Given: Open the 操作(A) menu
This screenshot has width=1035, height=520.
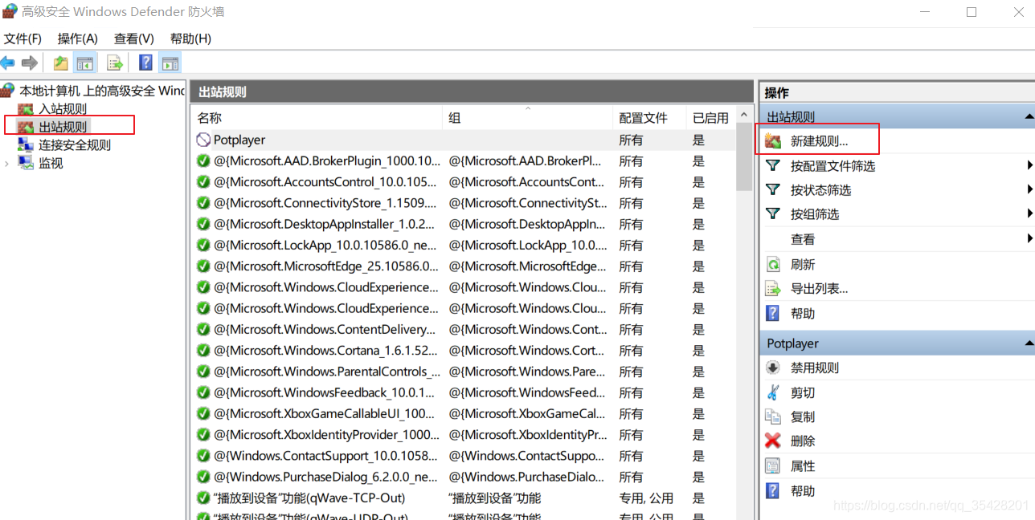Looking at the screenshot, I should pyautogui.click(x=77, y=39).
